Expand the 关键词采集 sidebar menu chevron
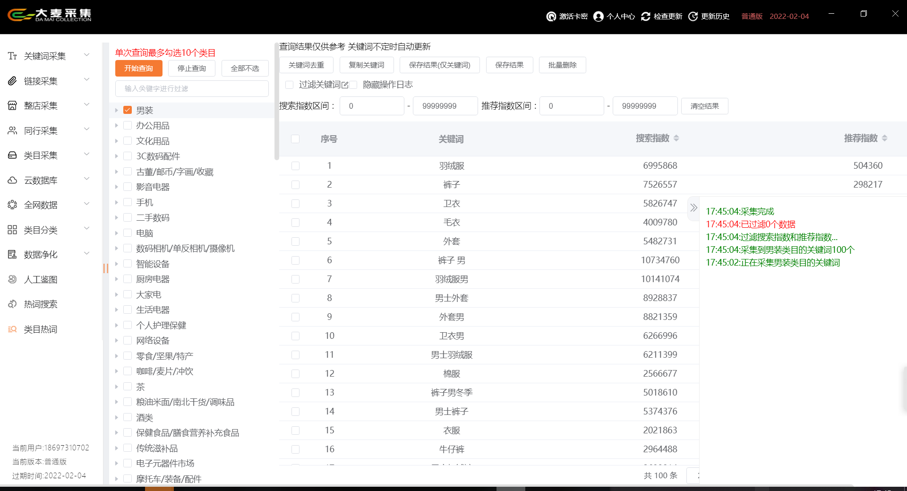Screen dimensions: 907x491 click(x=86, y=55)
